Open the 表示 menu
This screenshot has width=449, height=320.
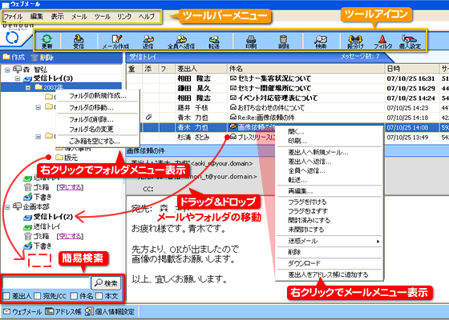click(58, 16)
